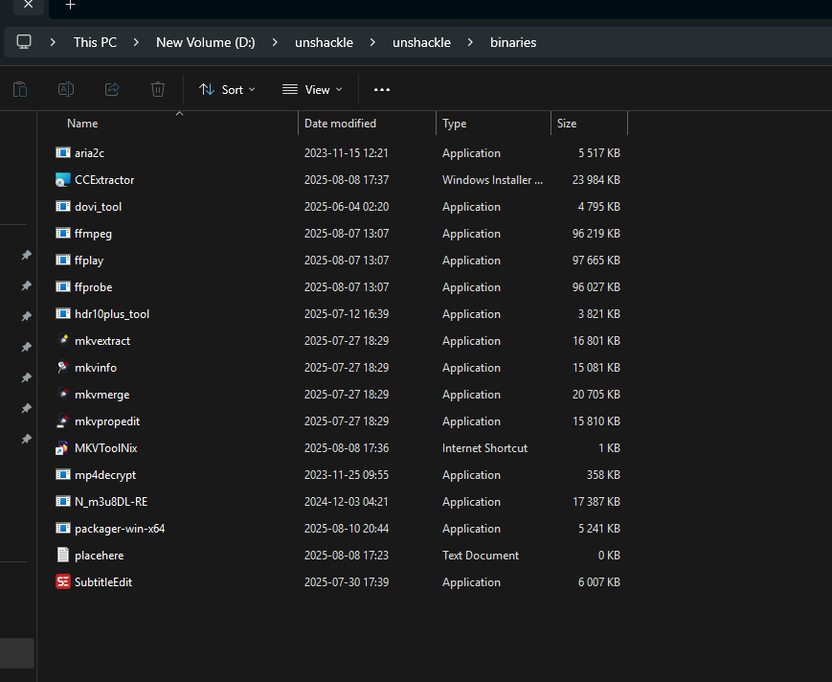The width and height of the screenshot is (832, 682).
Task: Click the aria2c application icon
Action: (x=63, y=153)
